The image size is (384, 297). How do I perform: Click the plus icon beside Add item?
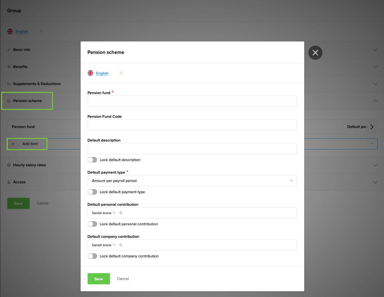point(13,144)
